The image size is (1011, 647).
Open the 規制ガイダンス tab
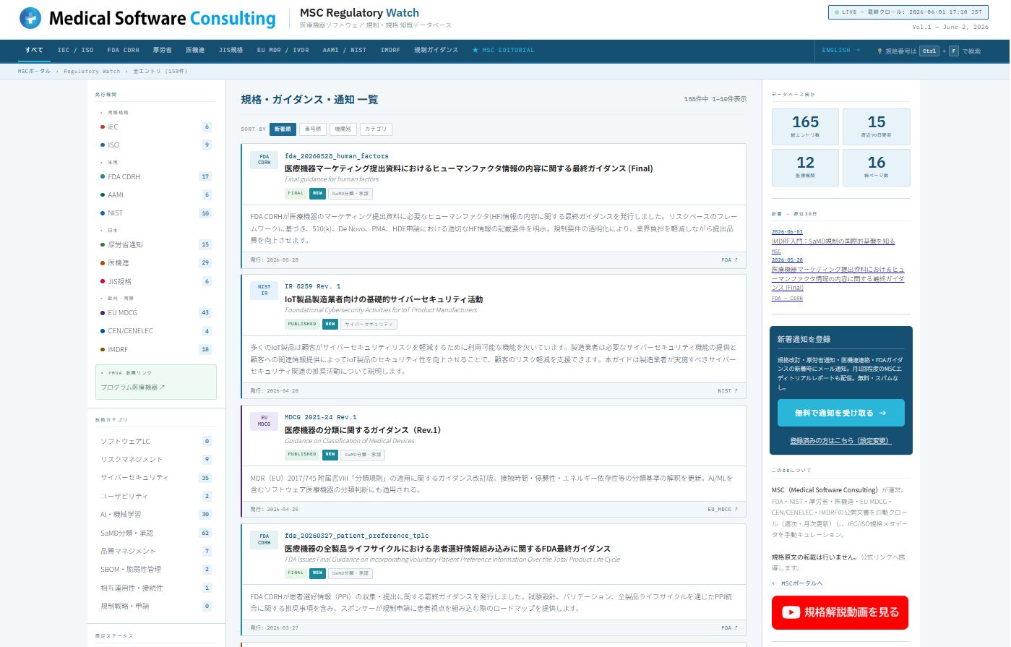436,50
